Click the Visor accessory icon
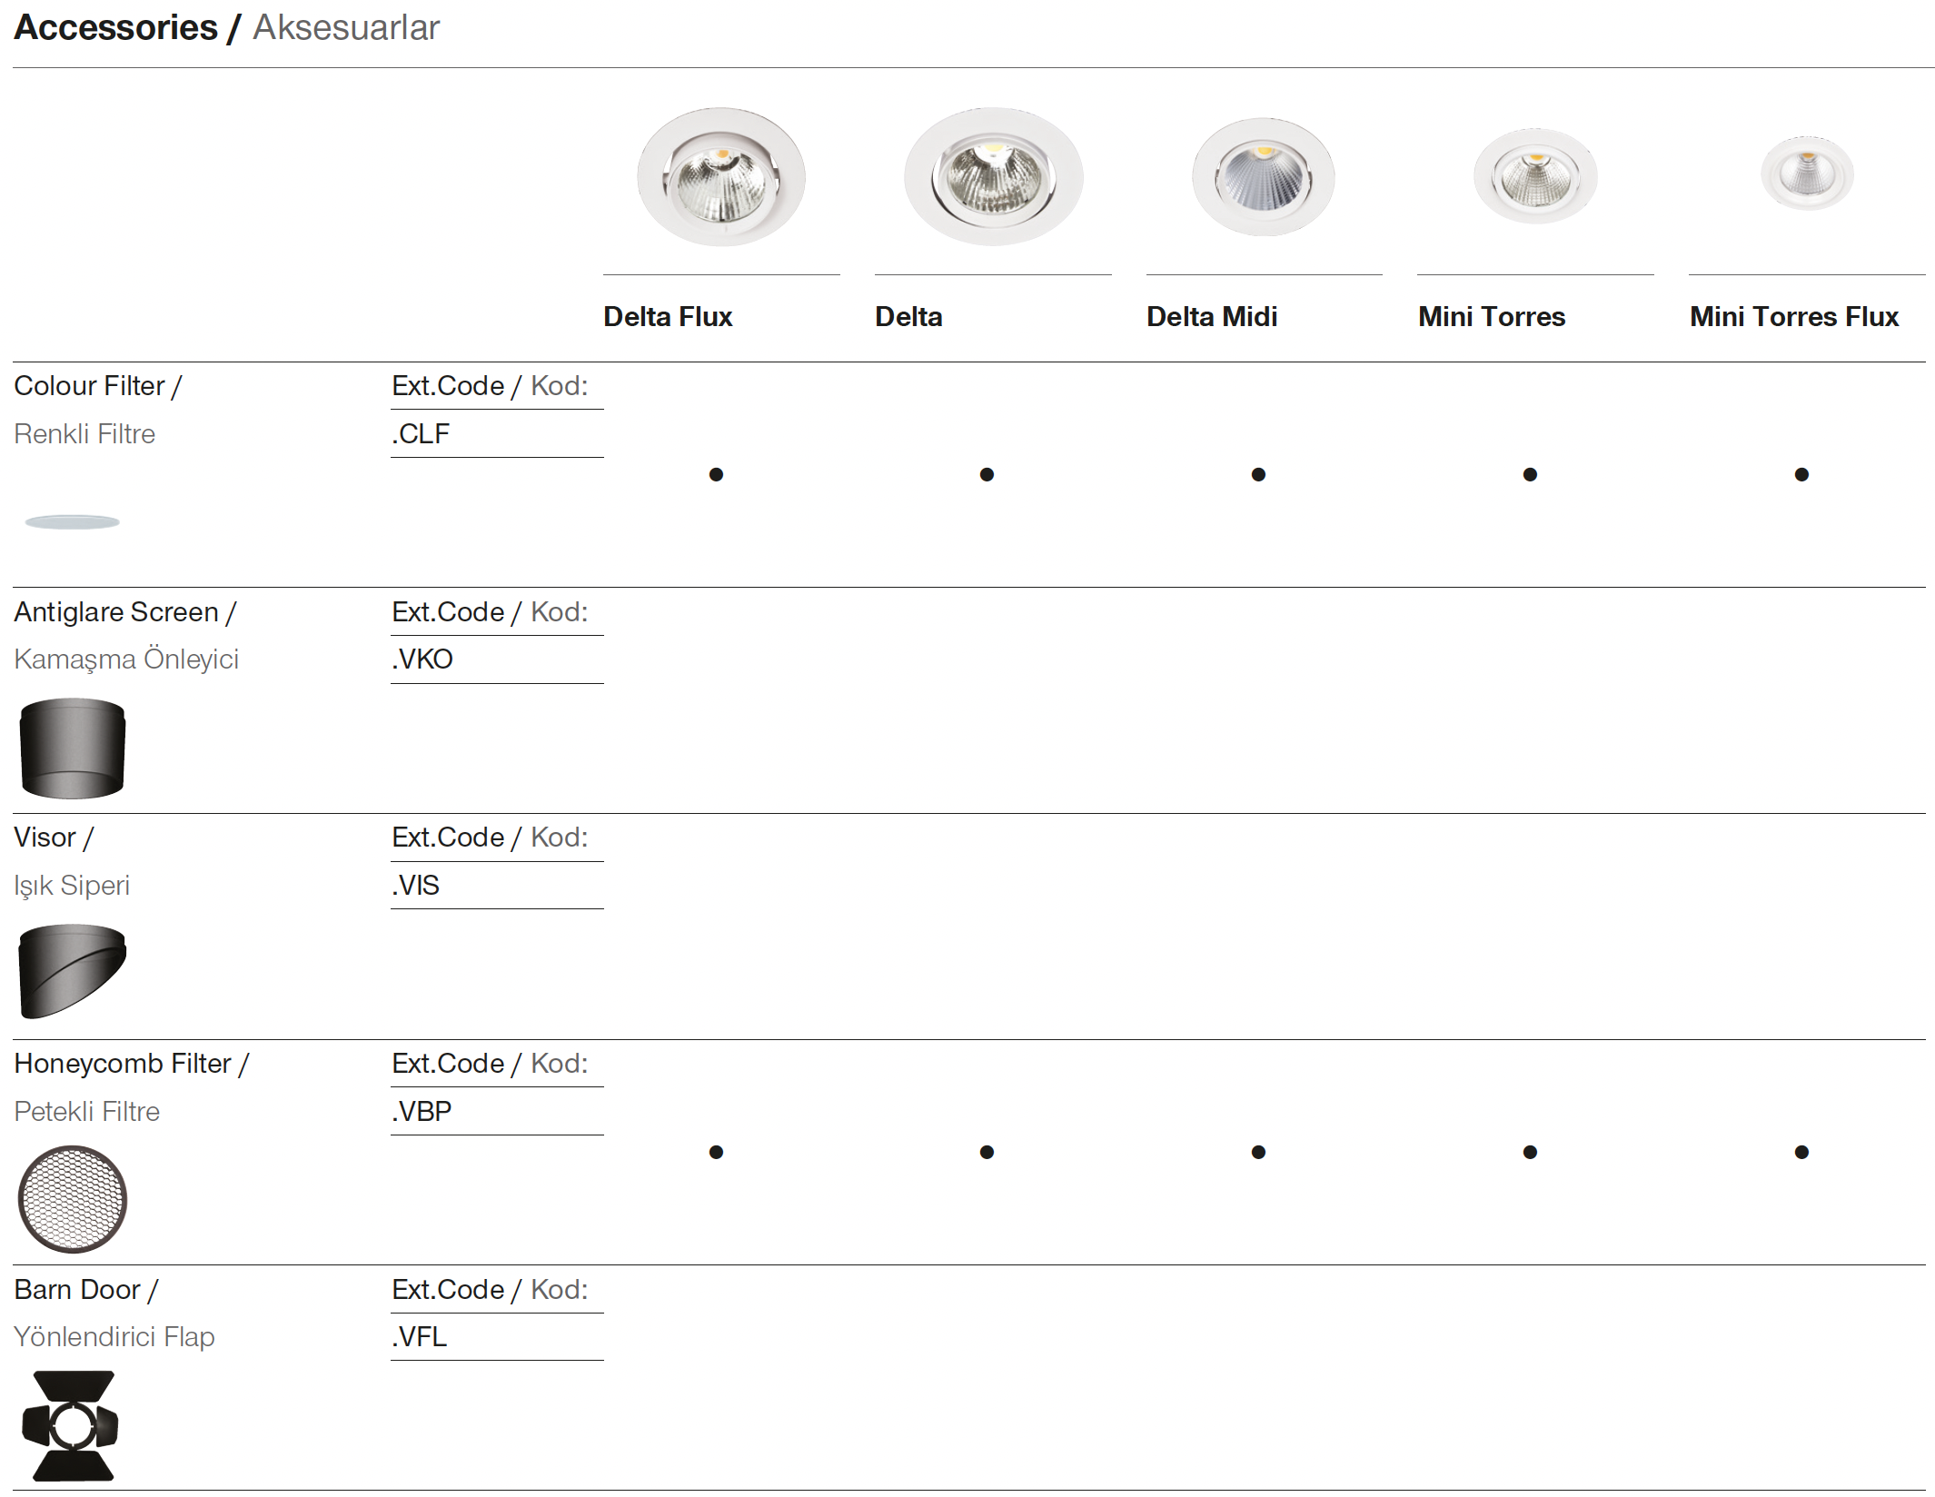This screenshot has height=1497, width=1935. coord(73,971)
